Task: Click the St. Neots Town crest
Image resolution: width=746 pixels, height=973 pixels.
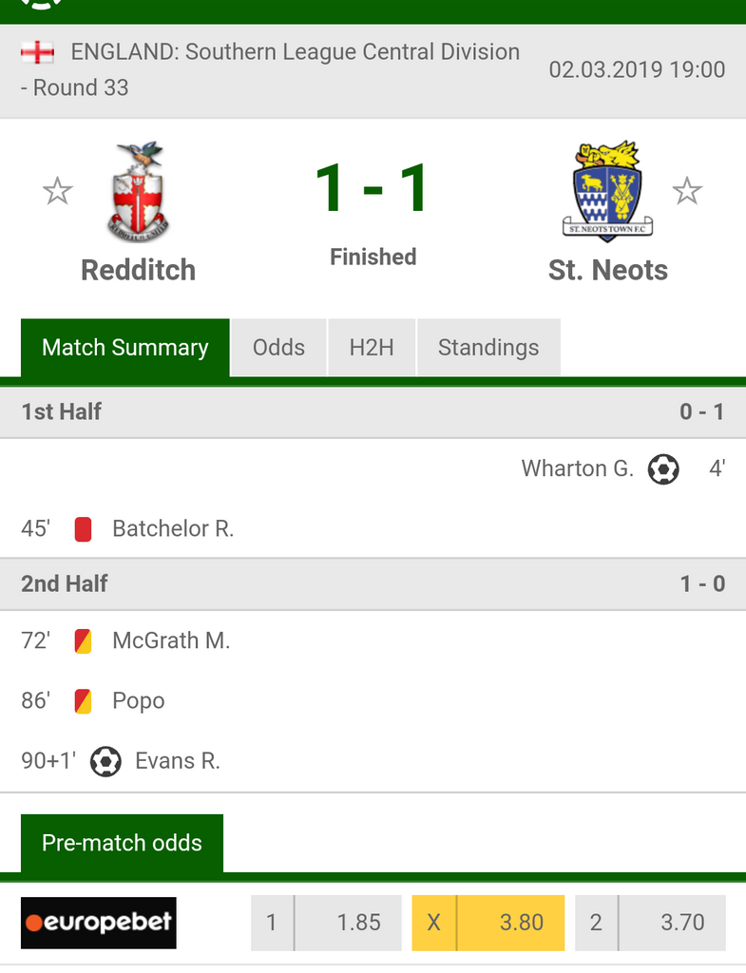Action: coord(608,192)
